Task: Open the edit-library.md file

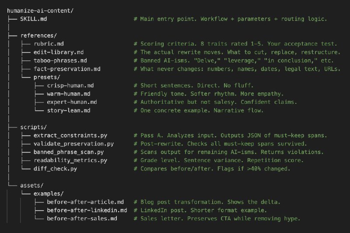Action: [59, 52]
